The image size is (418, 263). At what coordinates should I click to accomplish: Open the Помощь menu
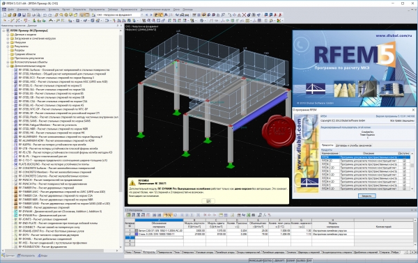click(187, 9)
